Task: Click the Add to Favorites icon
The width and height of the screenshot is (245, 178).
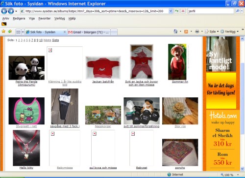Action: (x=10, y=31)
